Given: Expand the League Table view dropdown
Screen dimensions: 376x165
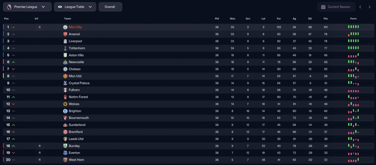Looking at the screenshot, I should click(x=75, y=7).
